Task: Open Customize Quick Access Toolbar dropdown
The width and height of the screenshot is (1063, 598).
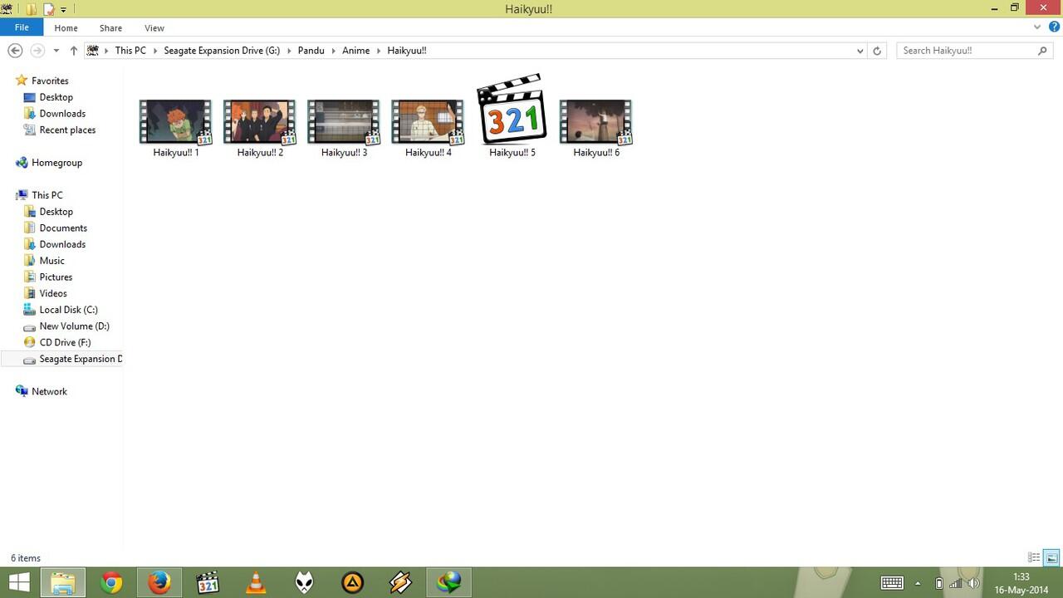Action: pos(63,10)
